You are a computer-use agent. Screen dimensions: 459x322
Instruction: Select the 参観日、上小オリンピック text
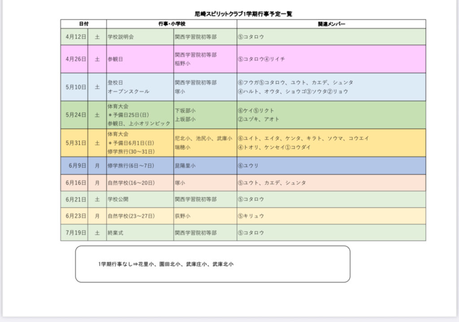click(x=139, y=124)
